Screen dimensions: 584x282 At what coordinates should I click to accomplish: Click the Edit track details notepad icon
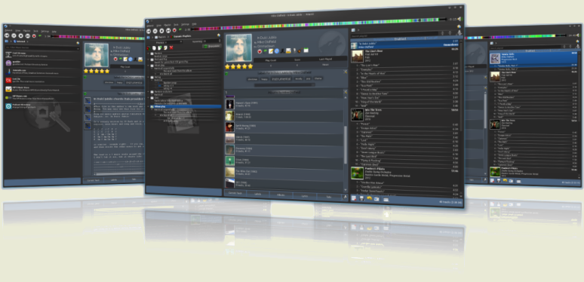271,51
